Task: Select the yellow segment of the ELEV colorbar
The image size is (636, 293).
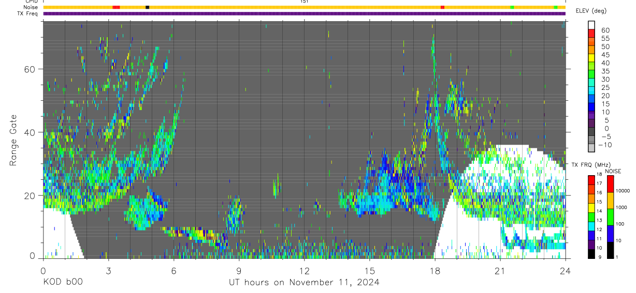Action: [591, 59]
